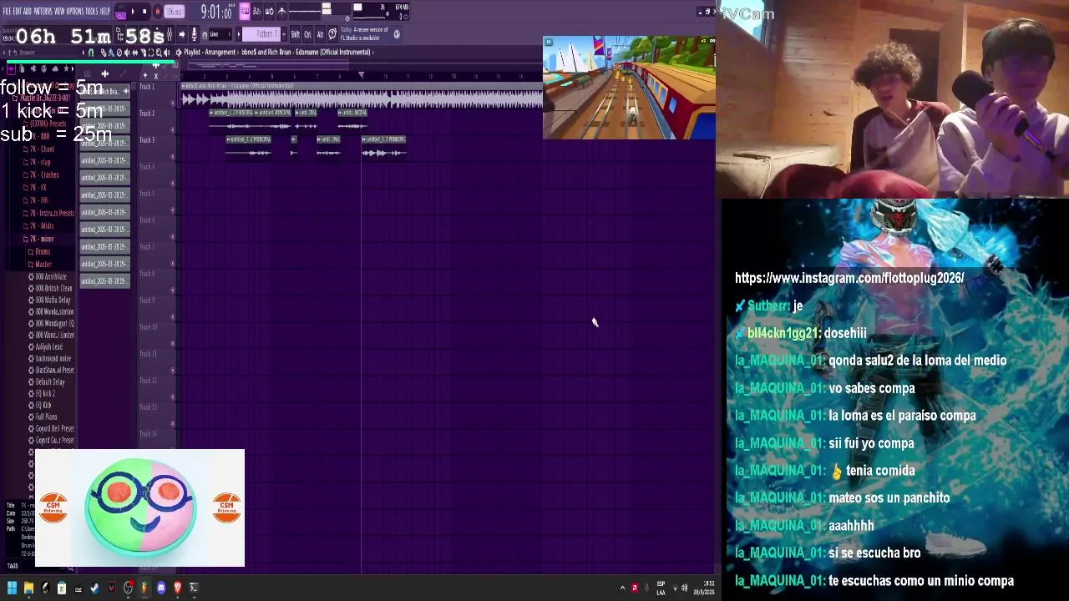The height and width of the screenshot is (601, 1069).
Task: Click the Alt shortcut button
Action: 320,34
